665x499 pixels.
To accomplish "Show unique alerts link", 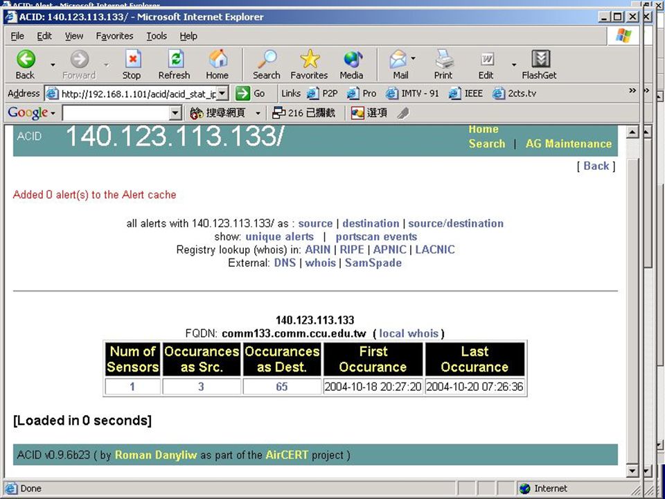I will click(279, 237).
